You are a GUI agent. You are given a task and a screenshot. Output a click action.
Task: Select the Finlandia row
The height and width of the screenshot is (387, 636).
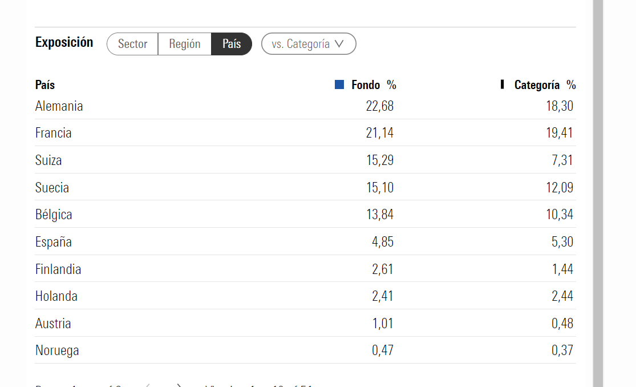pyautogui.click(x=58, y=269)
